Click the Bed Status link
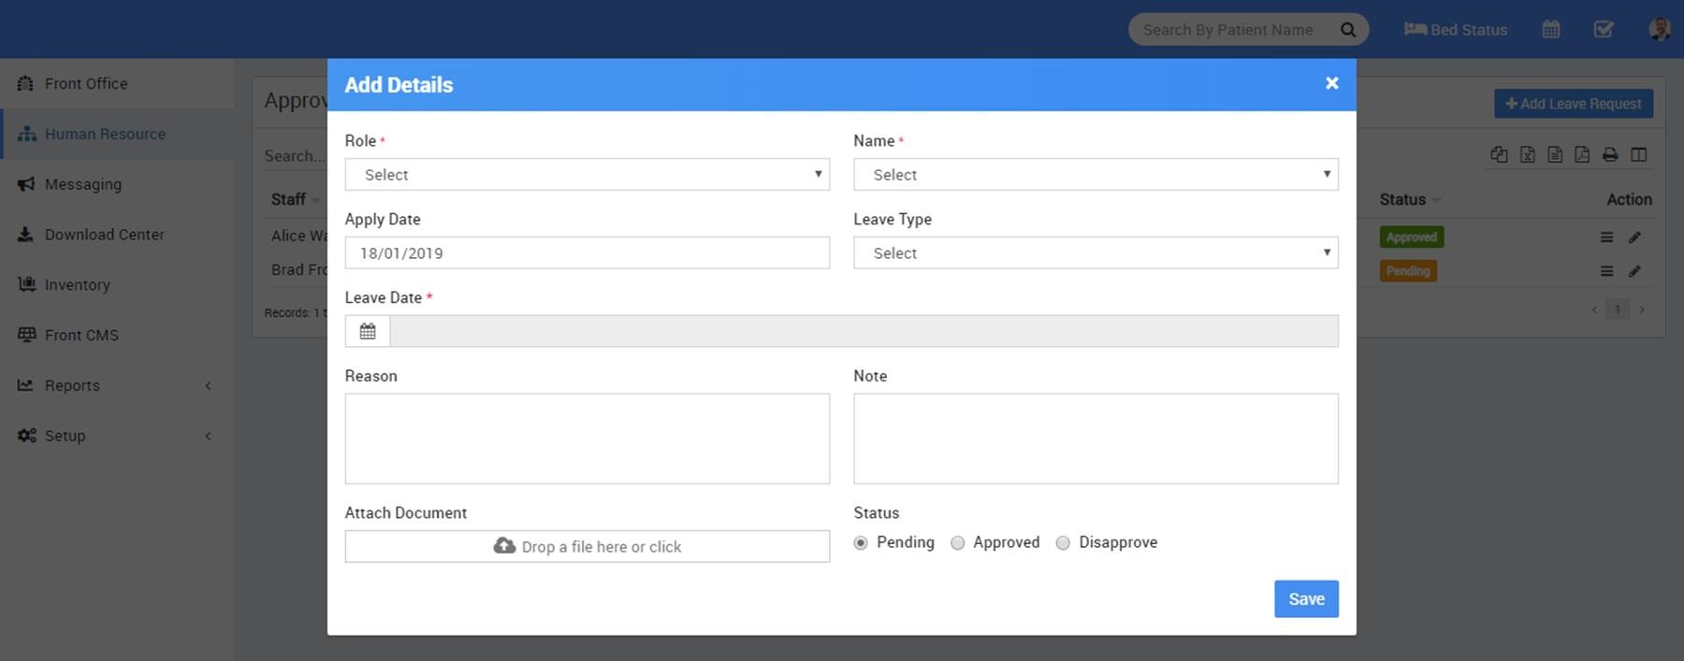Screen dimensions: 1684x661 [1456, 30]
